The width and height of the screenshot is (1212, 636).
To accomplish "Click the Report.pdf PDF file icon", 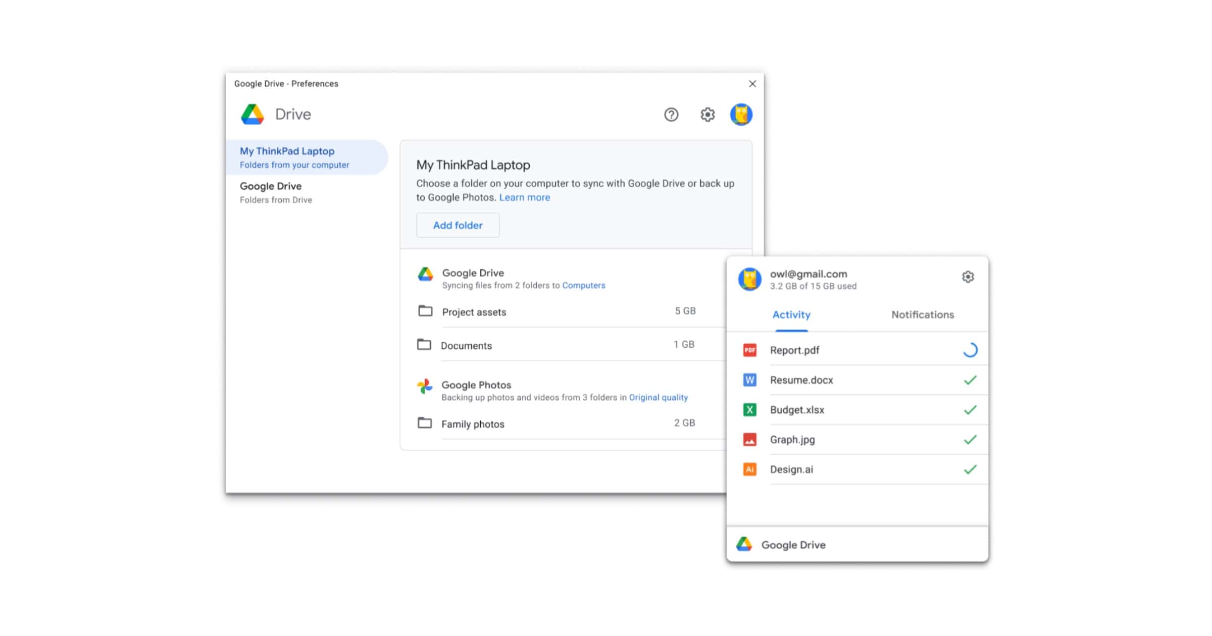I will coord(749,350).
